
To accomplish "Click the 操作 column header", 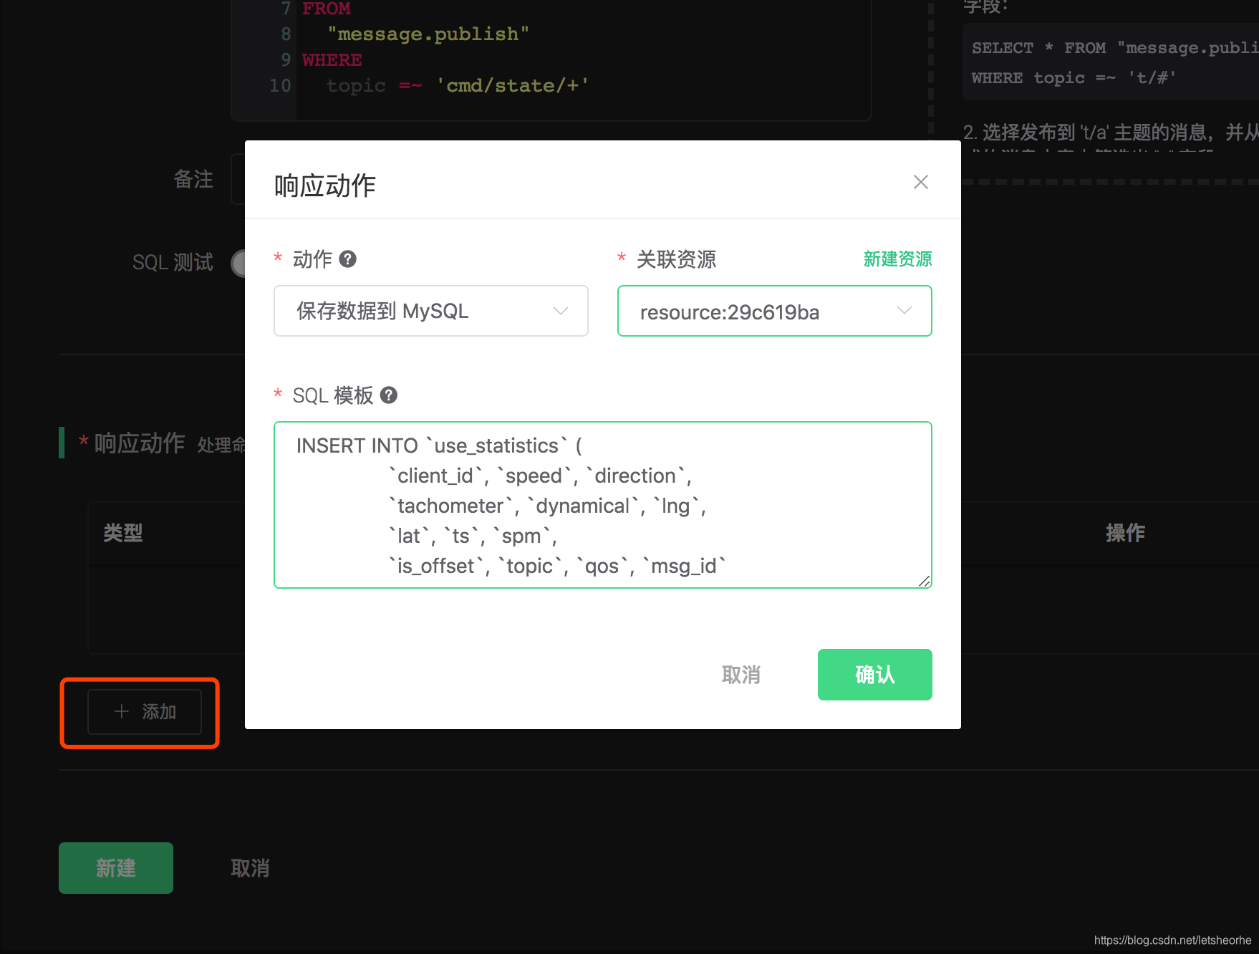I will tap(1125, 533).
